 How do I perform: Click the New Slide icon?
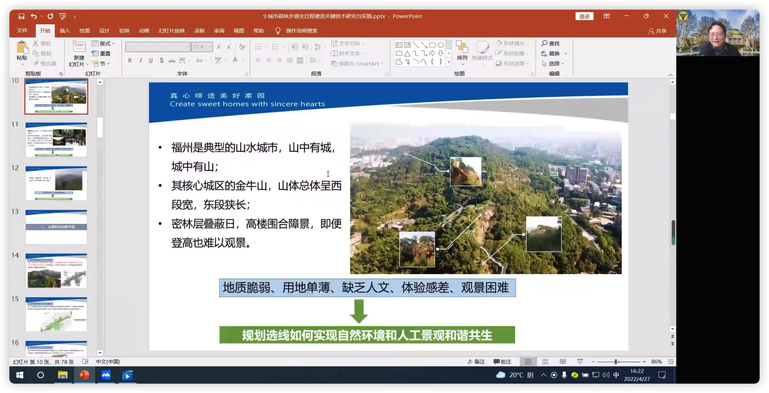tap(79, 47)
